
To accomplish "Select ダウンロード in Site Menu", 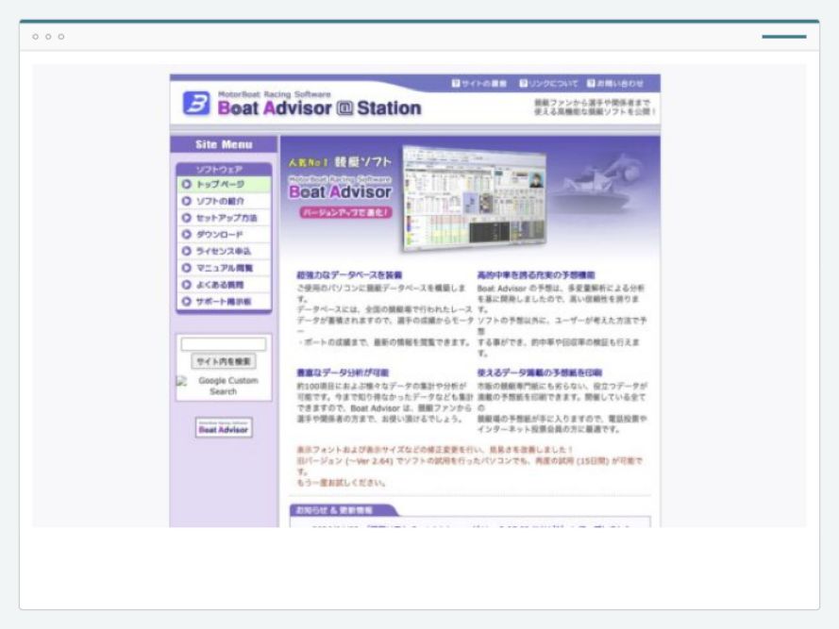I will coord(224,234).
